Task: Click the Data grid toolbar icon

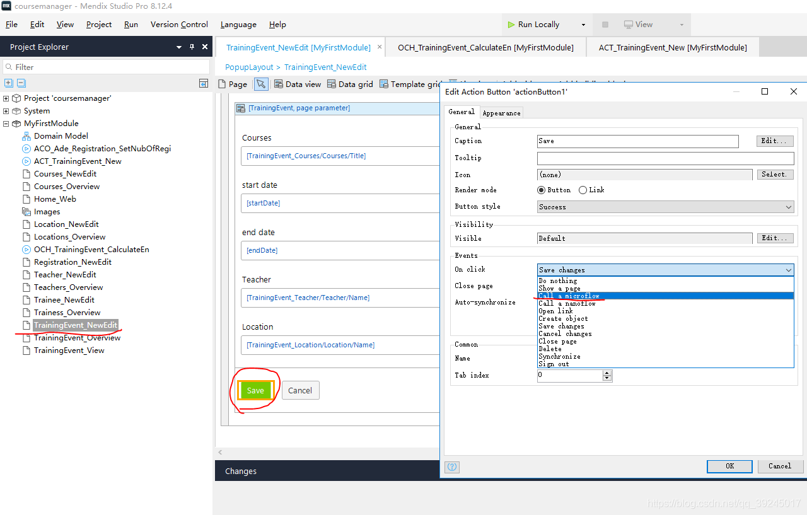Action: point(350,84)
